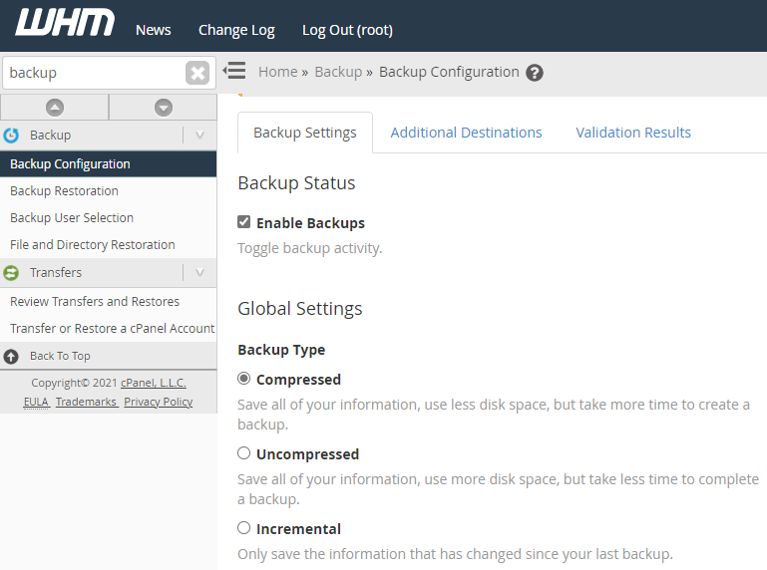
Task: Click the Backup section clock icon
Action: 11,135
